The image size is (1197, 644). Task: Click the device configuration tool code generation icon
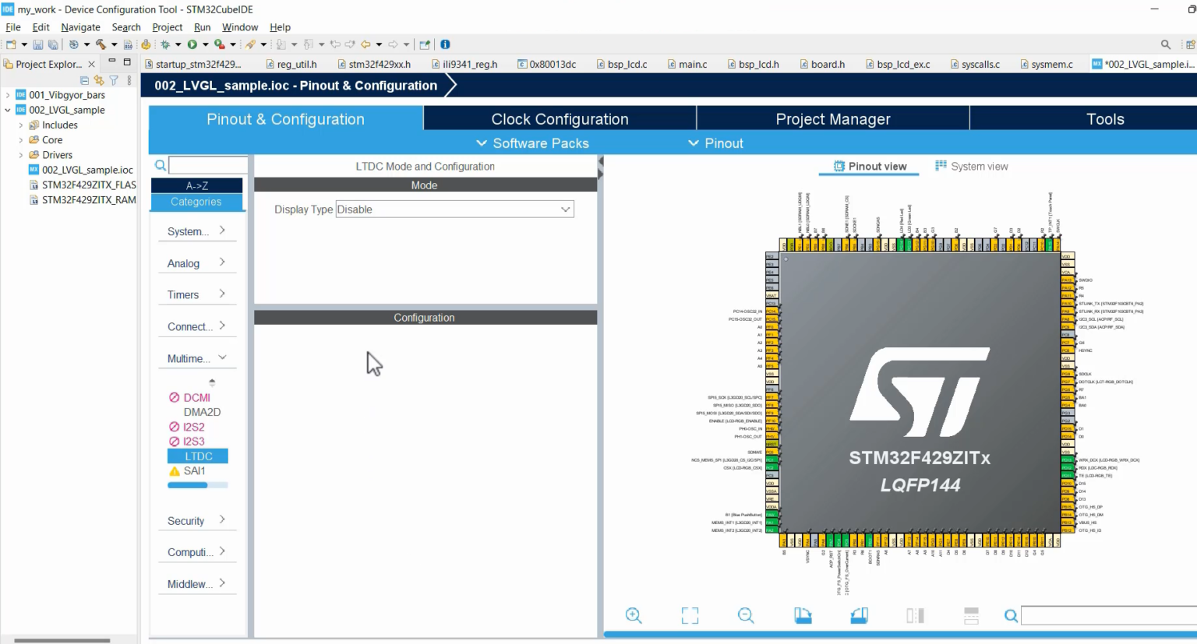coord(146,45)
